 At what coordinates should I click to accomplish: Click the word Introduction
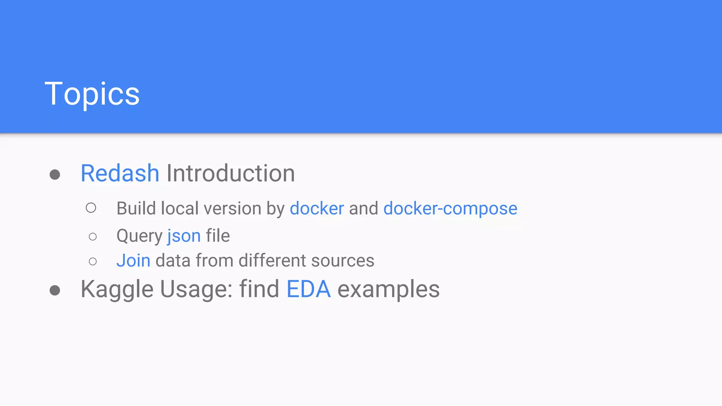[x=231, y=173]
